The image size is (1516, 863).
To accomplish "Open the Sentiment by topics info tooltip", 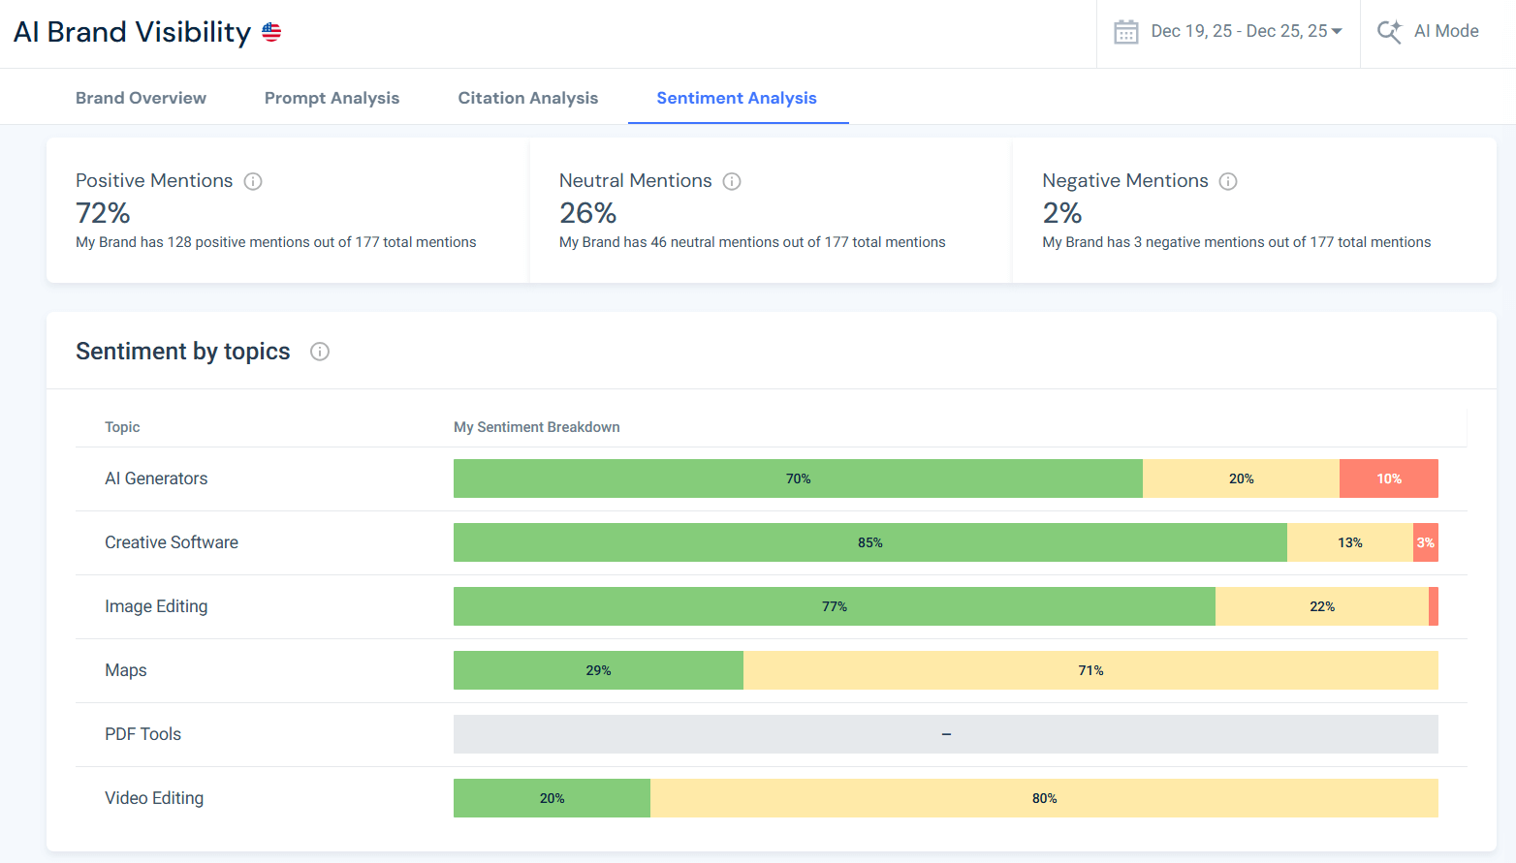I will [320, 352].
